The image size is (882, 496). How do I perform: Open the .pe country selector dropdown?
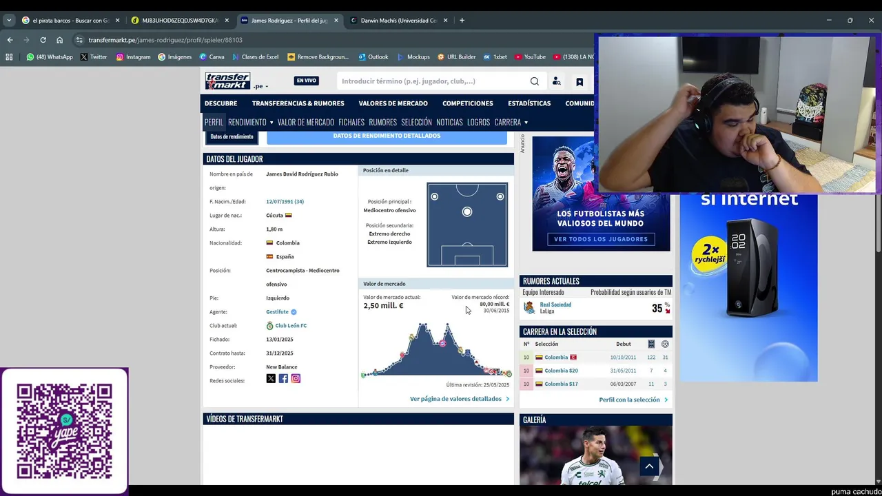[x=260, y=87]
